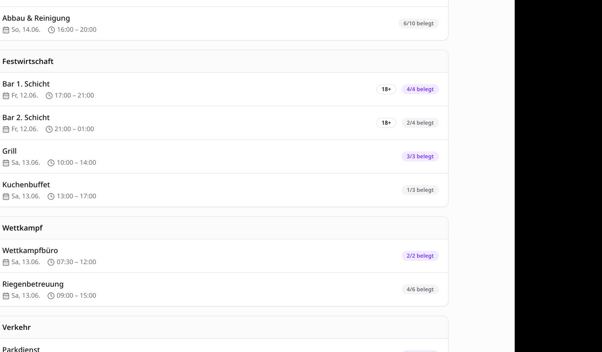Click the 18+ badge for Bar 2. Schicht

pos(386,123)
